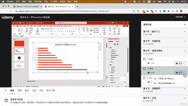Open the Apple menu
This screenshot has height=106, width=188.
(3, 1)
